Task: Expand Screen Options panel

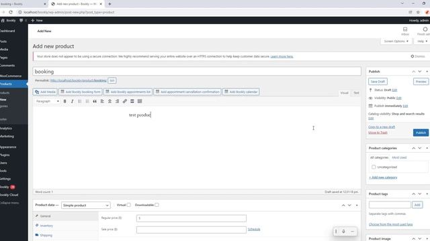Action: (x=396, y=42)
